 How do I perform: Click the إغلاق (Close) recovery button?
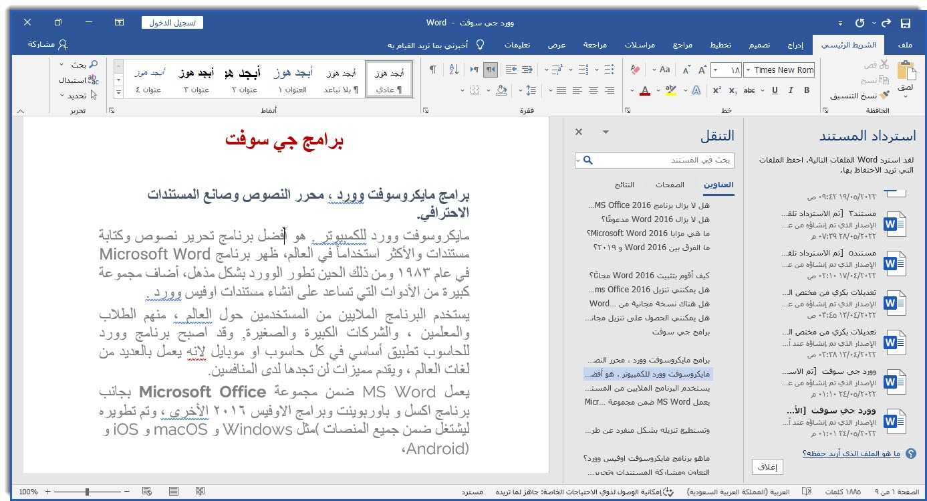[x=767, y=467]
